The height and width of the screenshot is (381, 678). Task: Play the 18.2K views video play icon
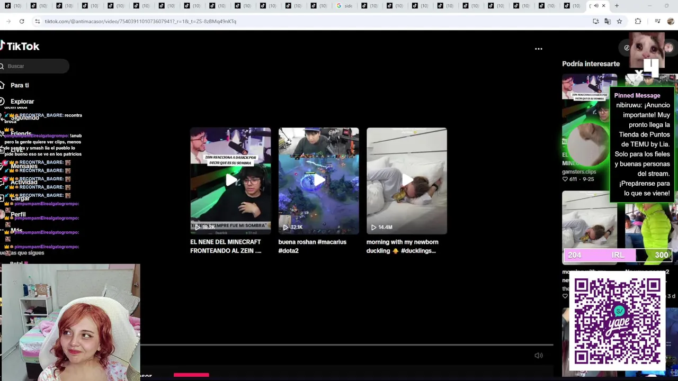tap(198, 227)
